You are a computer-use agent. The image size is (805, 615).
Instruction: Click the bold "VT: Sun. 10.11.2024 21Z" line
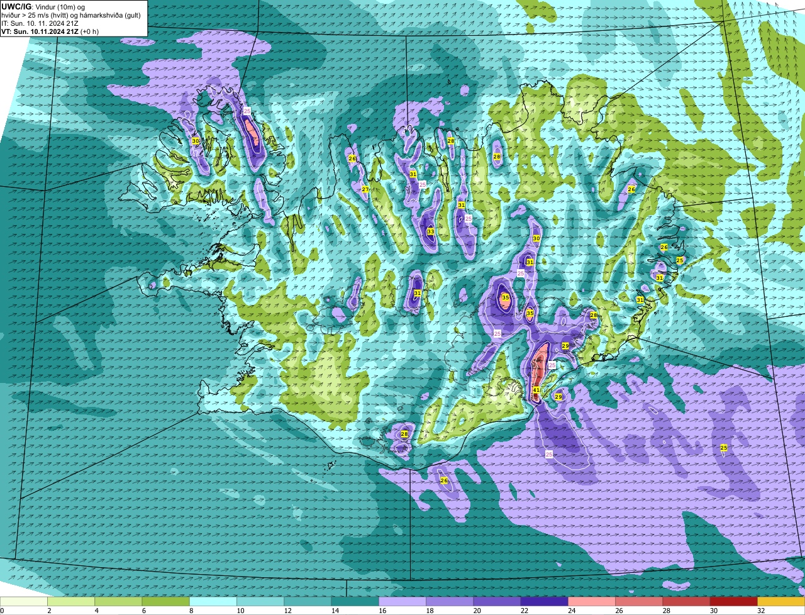tap(40, 31)
